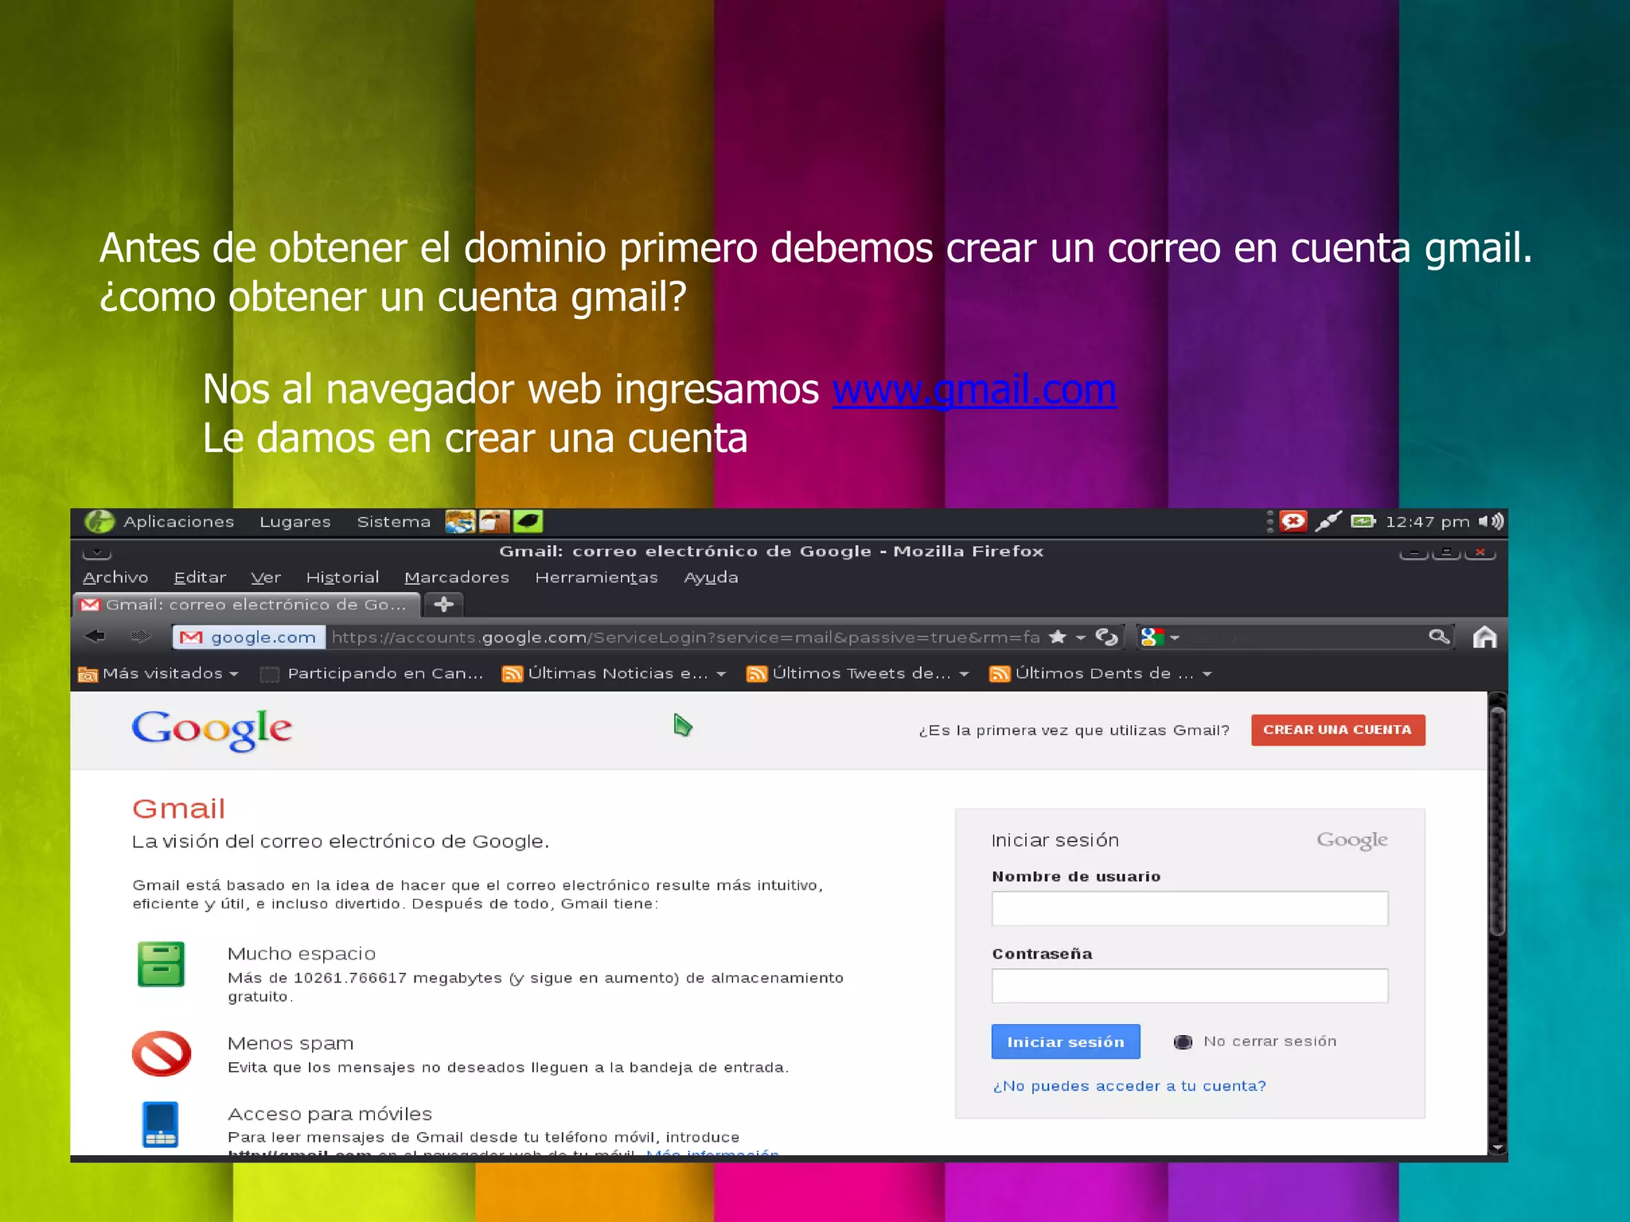Click the Nombre de usuario field

[1190, 909]
